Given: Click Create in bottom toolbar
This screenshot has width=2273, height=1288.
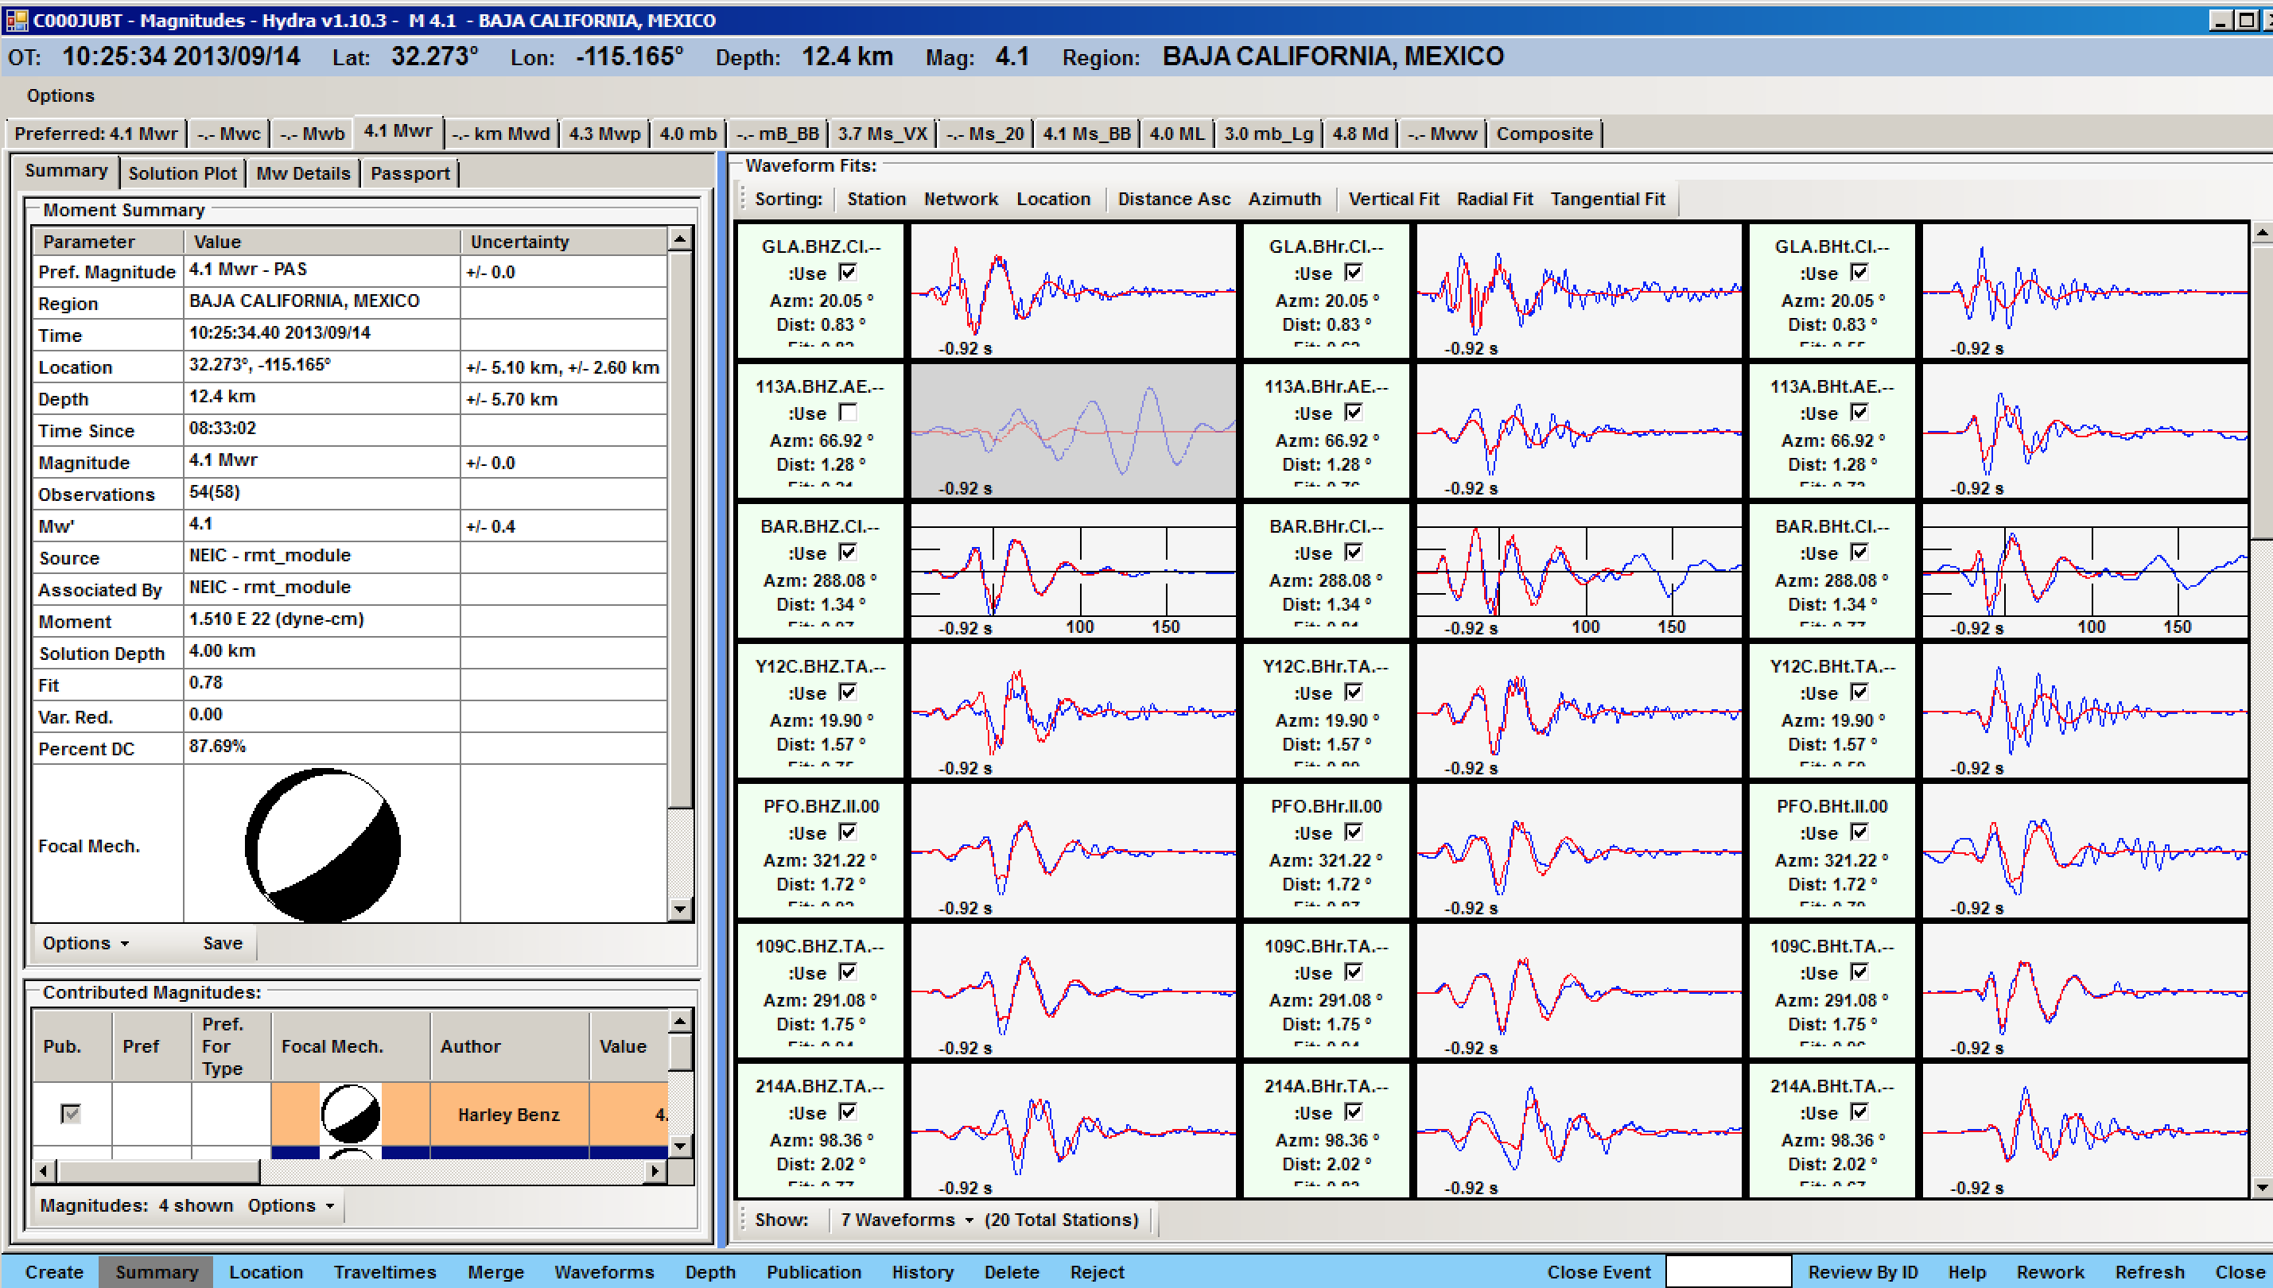Looking at the screenshot, I should click(x=54, y=1271).
